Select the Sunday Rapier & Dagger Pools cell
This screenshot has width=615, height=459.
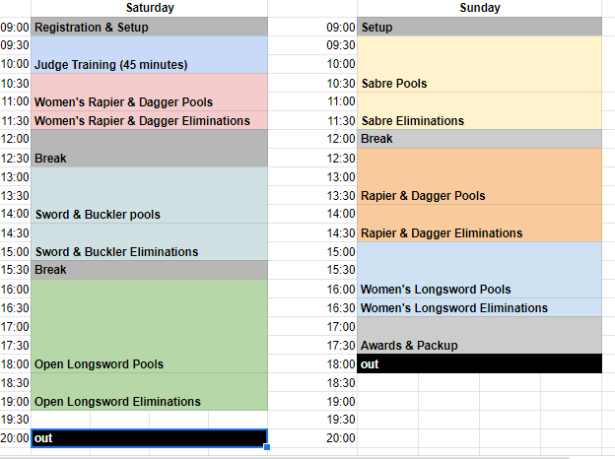coord(479,176)
